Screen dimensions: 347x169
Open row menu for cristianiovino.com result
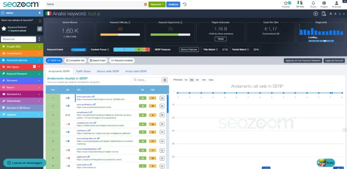coord(162,124)
